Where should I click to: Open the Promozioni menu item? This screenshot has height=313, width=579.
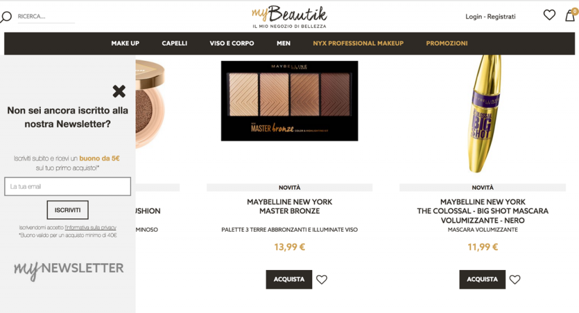[447, 43]
